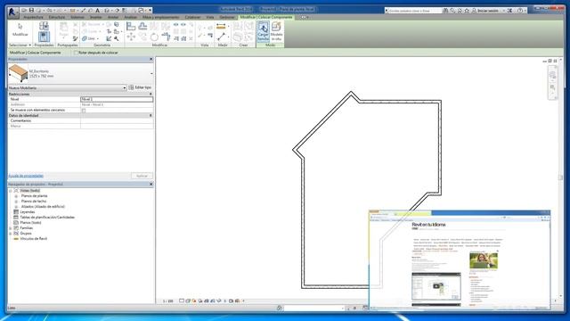The height and width of the screenshot is (321, 570).
Task: Click the help question mark icon
Action: [520, 11]
